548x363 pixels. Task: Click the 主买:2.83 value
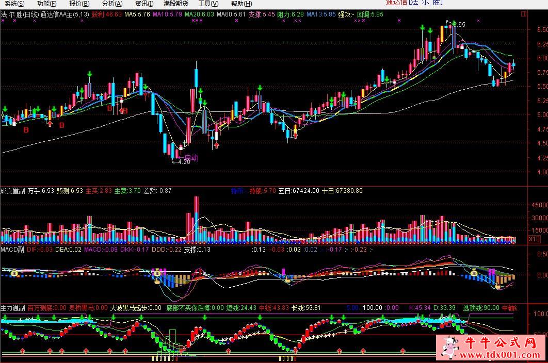[99, 191]
